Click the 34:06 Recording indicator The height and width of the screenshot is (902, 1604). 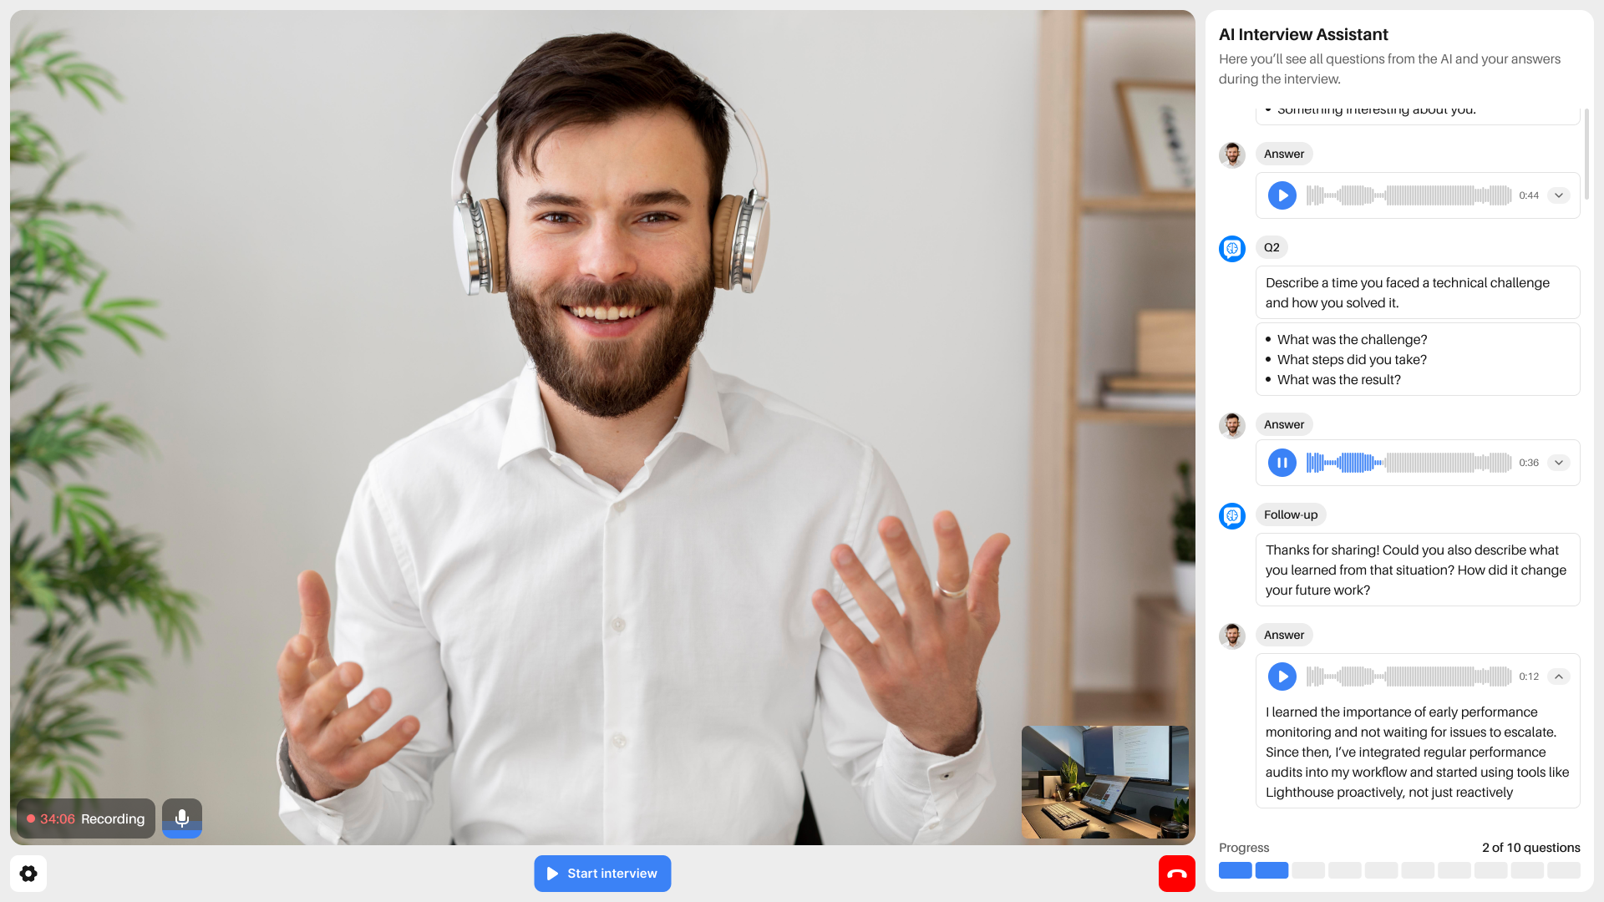click(x=86, y=818)
